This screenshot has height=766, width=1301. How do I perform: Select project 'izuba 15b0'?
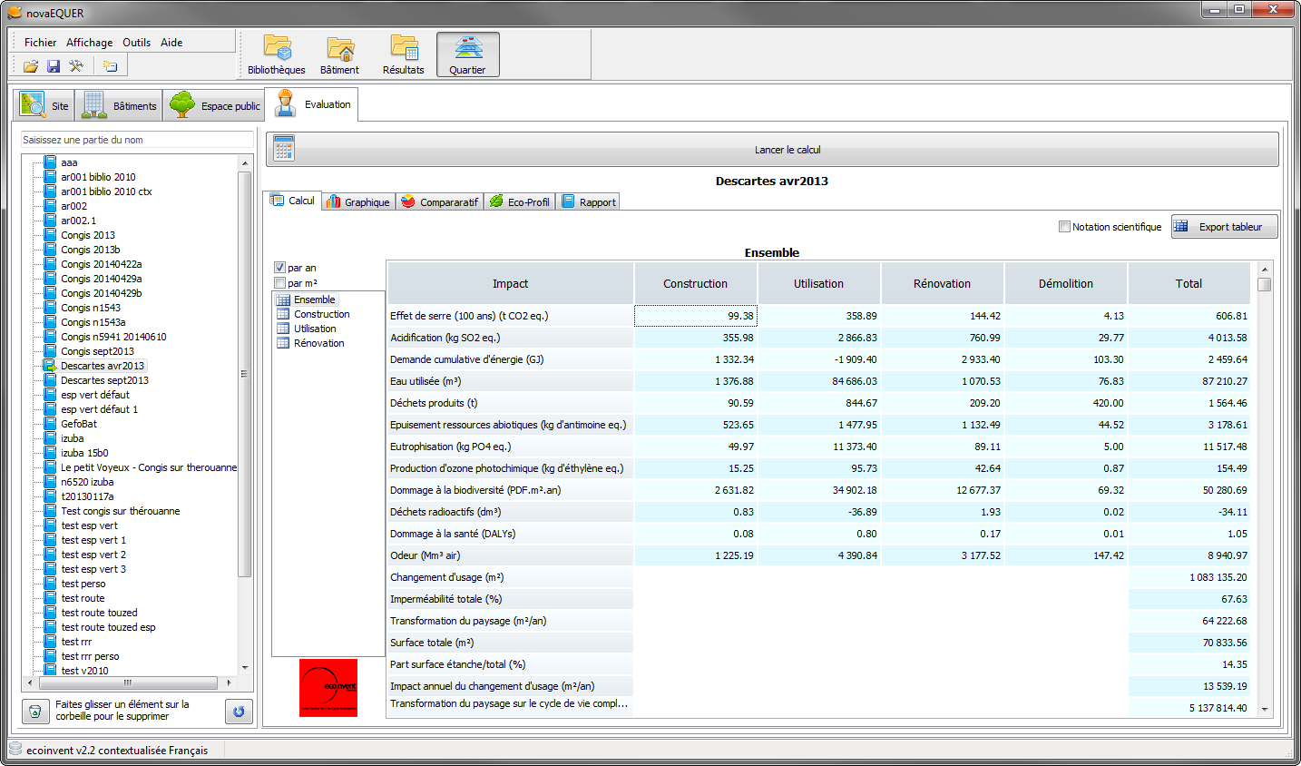pos(84,453)
